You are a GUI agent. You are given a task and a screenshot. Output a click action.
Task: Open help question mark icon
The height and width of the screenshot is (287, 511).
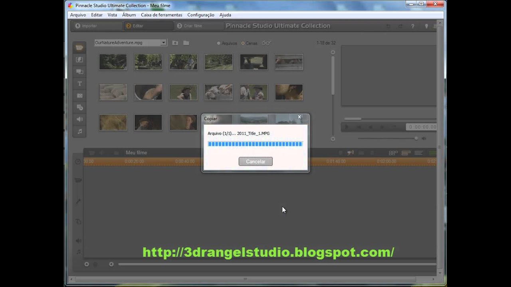click(x=413, y=26)
